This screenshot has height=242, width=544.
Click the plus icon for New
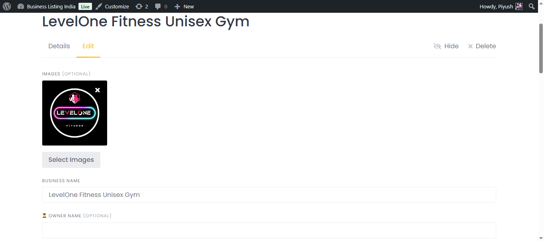point(178,6)
